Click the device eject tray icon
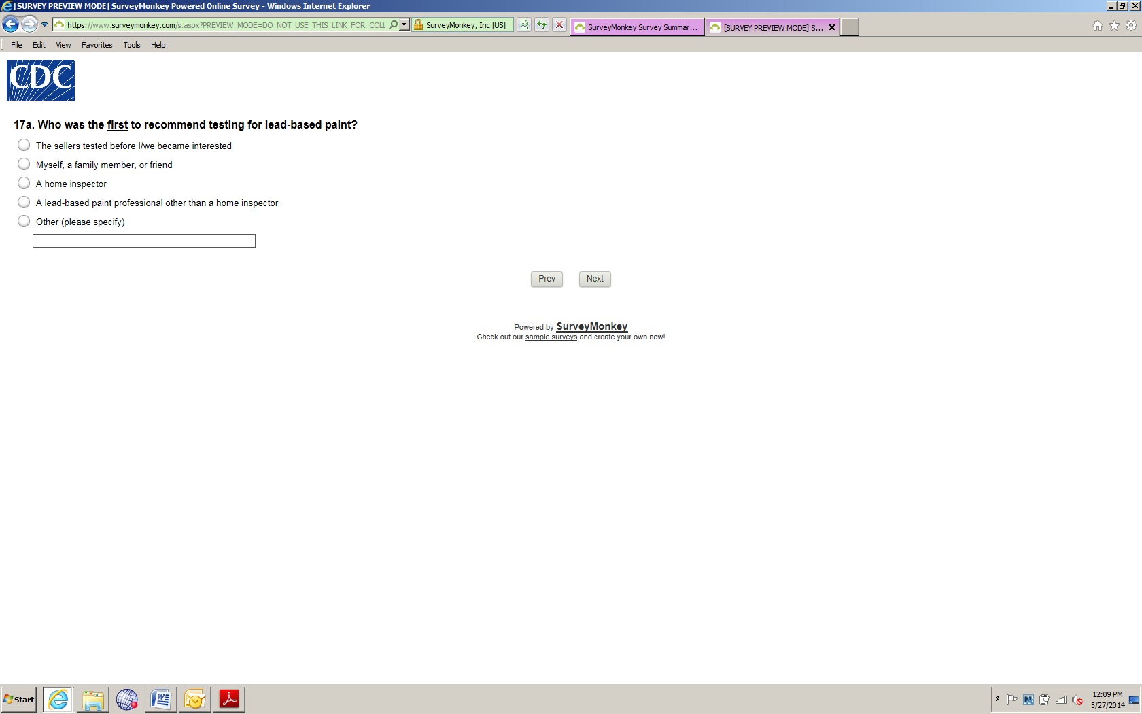The width and height of the screenshot is (1142, 714). (1045, 699)
